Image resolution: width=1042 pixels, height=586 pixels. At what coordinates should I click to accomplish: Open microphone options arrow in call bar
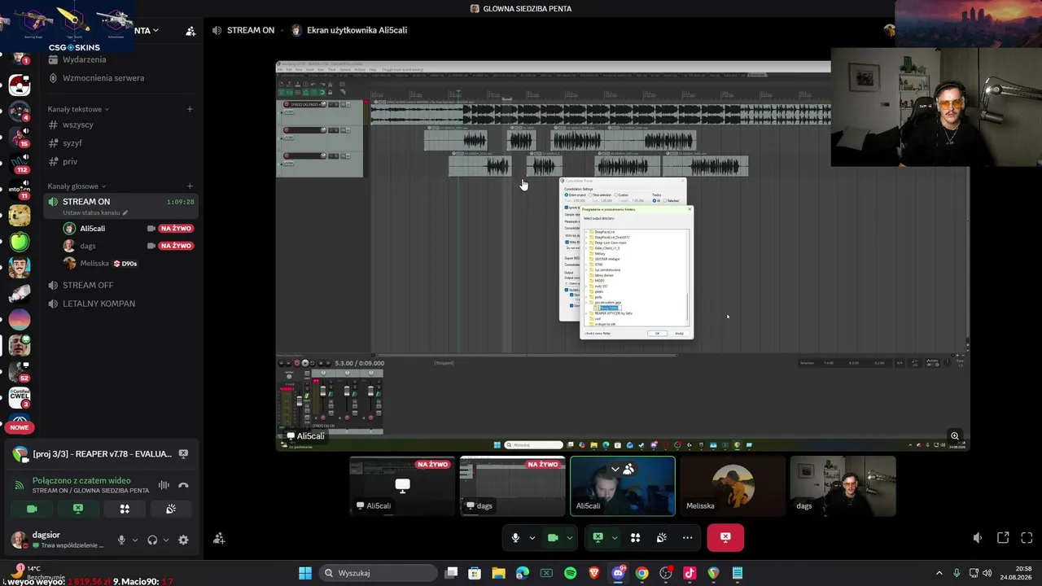pos(532,537)
